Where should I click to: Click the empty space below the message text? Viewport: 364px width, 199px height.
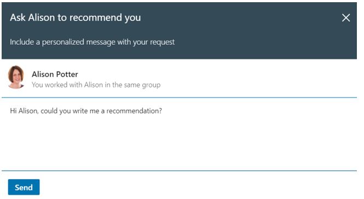coord(179,144)
